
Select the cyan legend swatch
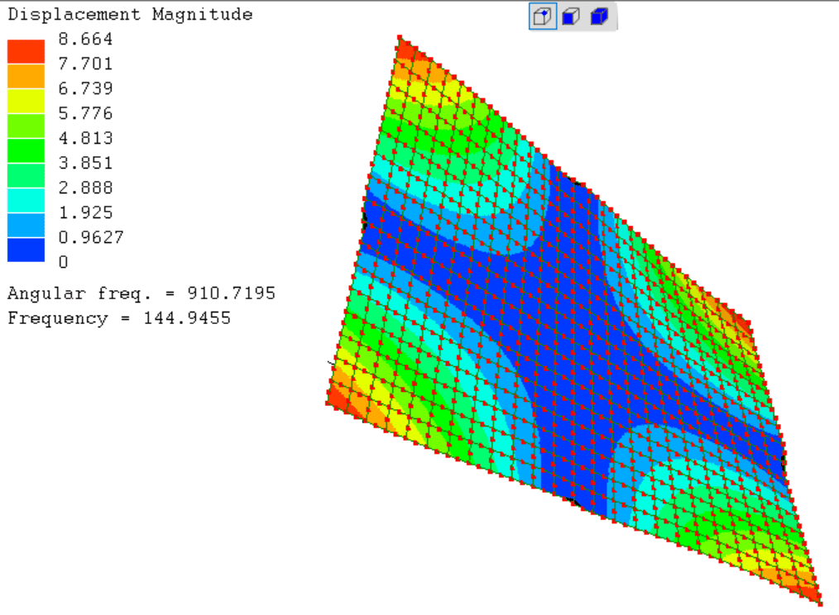pos(26,200)
